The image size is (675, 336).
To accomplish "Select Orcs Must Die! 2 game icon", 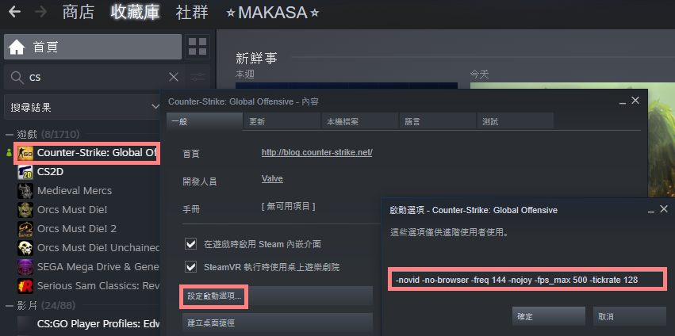I will tap(25, 228).
